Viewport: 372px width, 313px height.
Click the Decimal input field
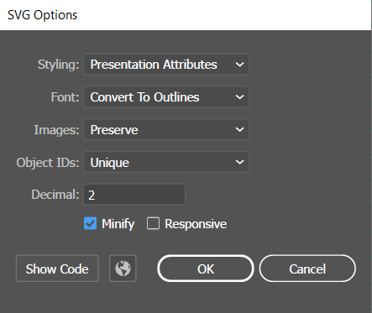134,195
